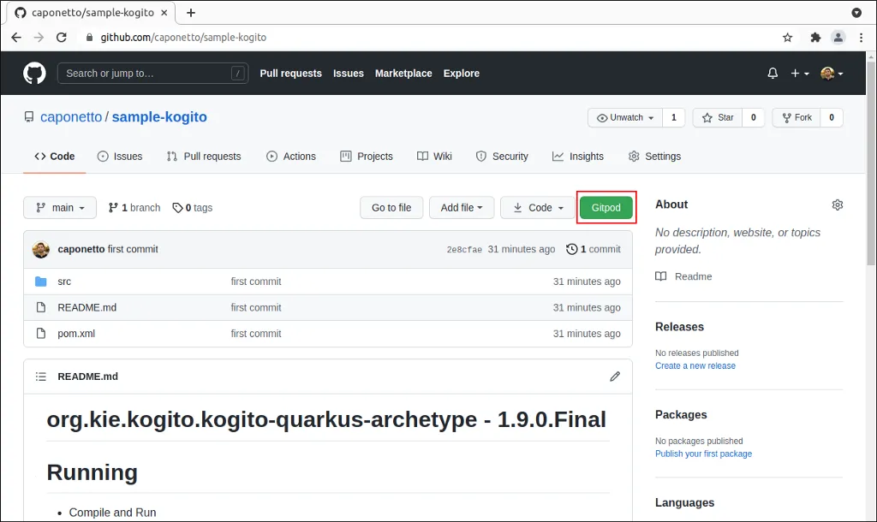Edit README.md with the pencil icon
Viewport: 877px width, 522px height.
pyautogui.click(x=615, y=377)
